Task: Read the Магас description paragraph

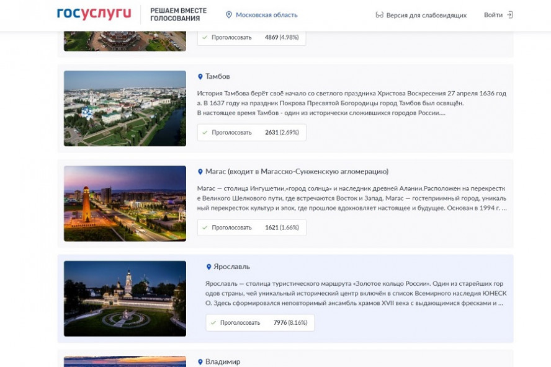Action: coord(352,198)
